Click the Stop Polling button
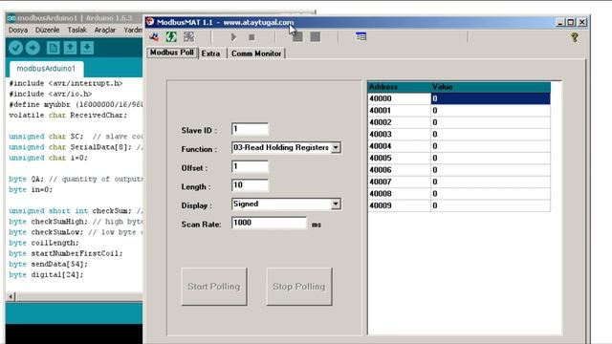Image resolution: width=612 pixels, height=344 pixels. (299, 287)
